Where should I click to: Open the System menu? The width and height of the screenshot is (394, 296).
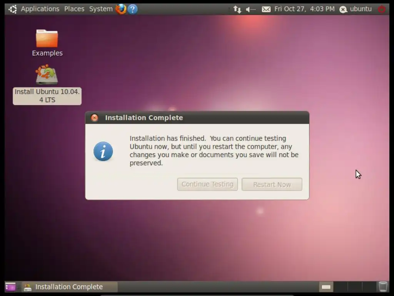pos(101,9)
